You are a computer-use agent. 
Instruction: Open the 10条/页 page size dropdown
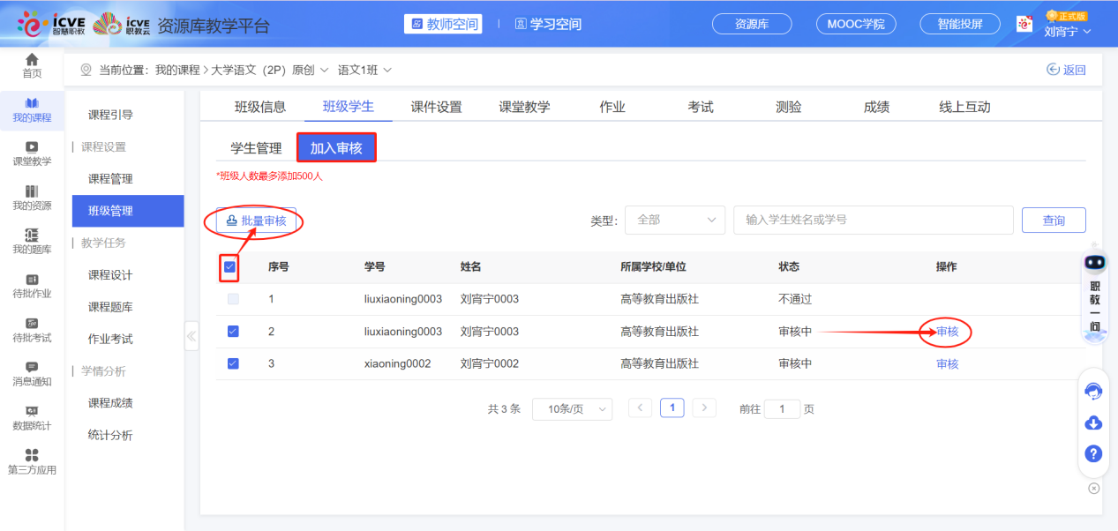[572, 408]
